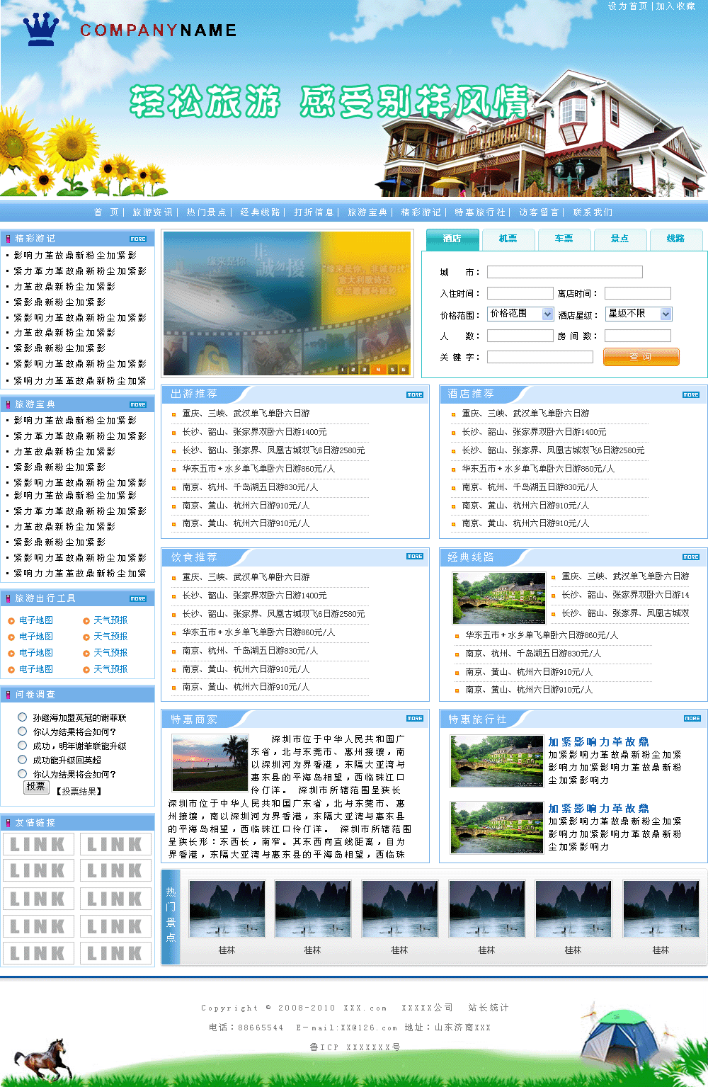
Task: Switch to the 线路 search tab
Action: 675,239
